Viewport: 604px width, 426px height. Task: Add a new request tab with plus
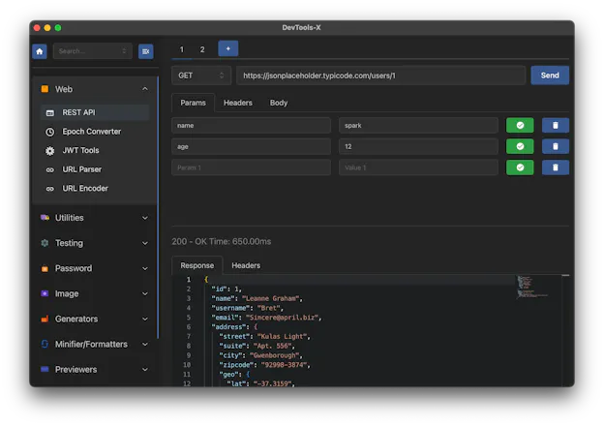[228, 48]
